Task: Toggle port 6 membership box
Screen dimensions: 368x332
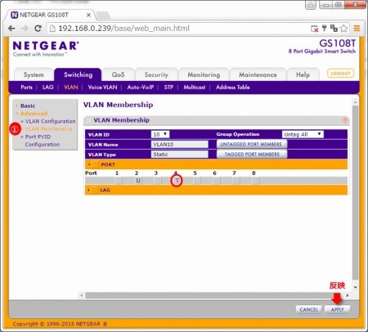Action: 217,181
